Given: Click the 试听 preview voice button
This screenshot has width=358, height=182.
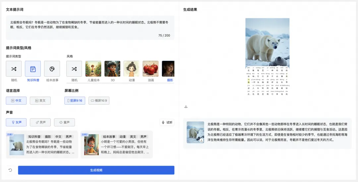Looking at the screenshot, I should [x=167, y=122].
